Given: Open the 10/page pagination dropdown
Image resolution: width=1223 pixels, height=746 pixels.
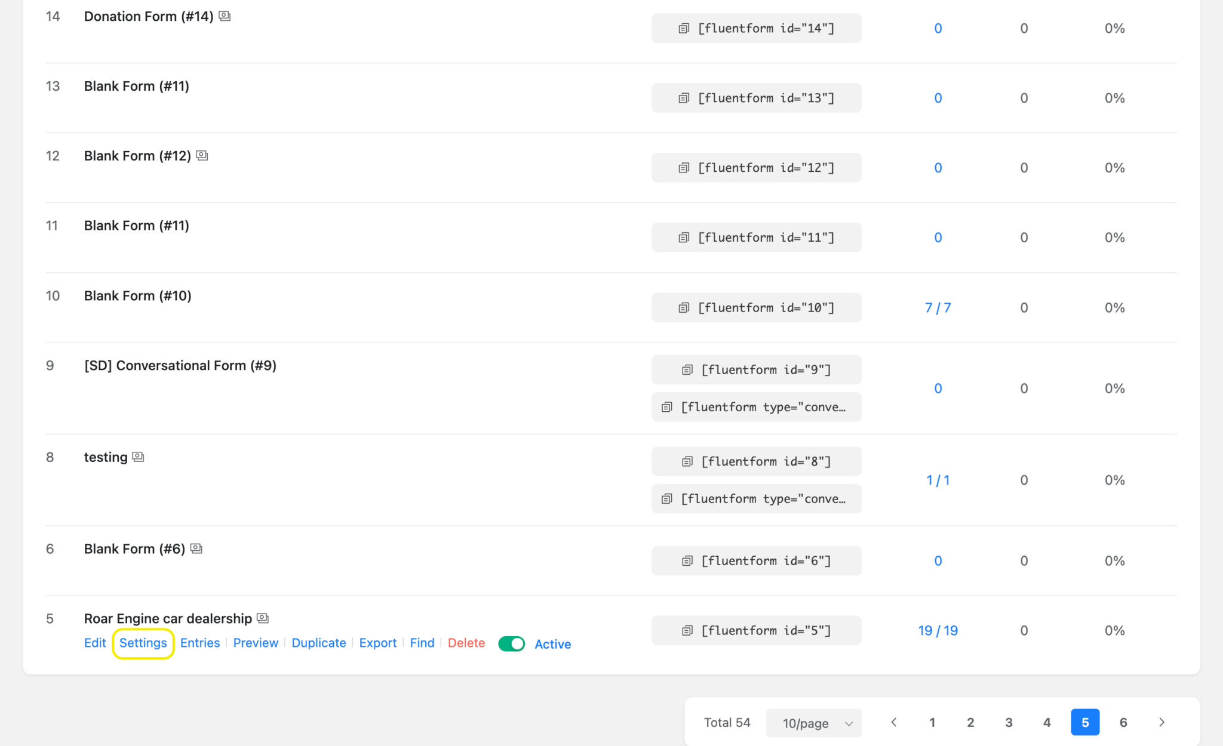Looking at the screenshot, I should [813, 723].
